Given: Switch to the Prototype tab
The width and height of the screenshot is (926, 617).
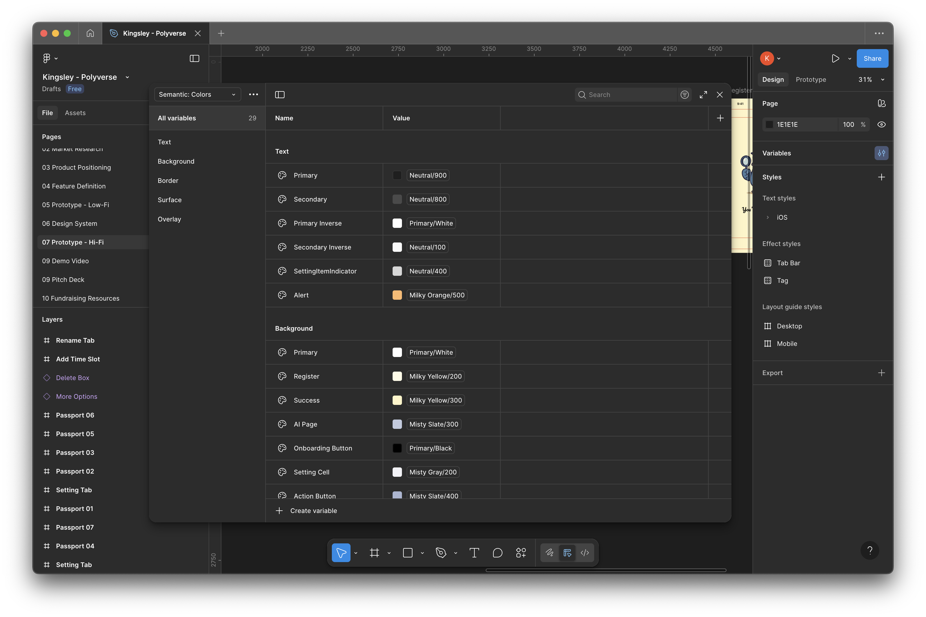Looking at the screenshot, I should click(810, 79).
